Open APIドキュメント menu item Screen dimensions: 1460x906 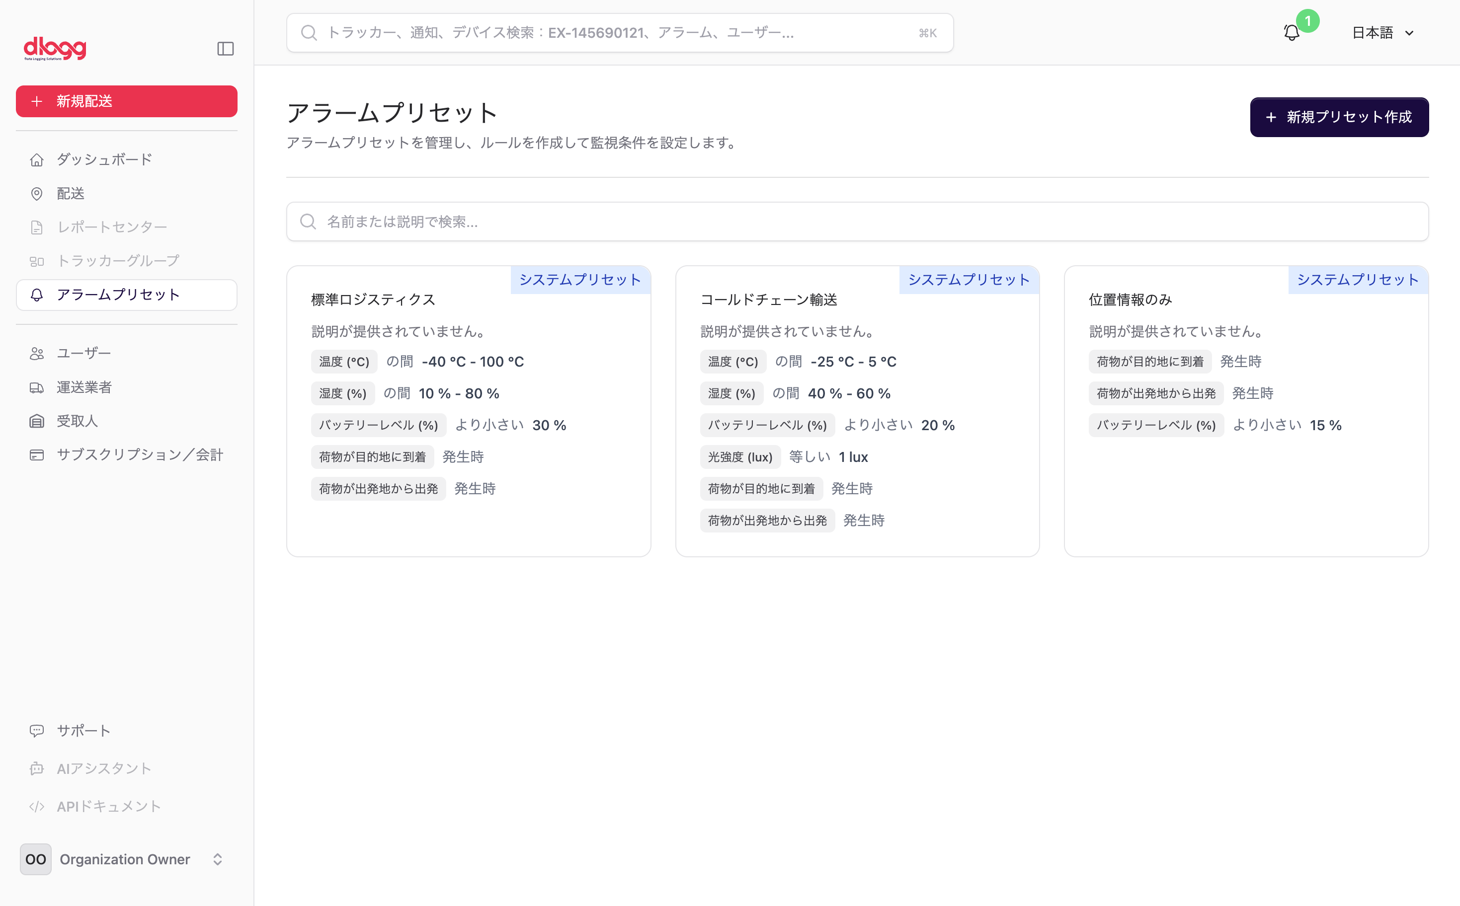[x=108, y=806]
